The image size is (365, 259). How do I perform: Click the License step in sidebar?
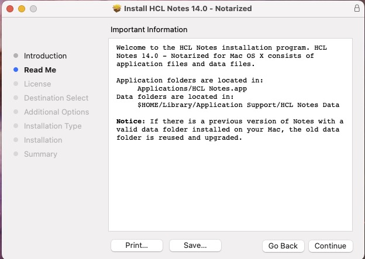tap(37, 84)
